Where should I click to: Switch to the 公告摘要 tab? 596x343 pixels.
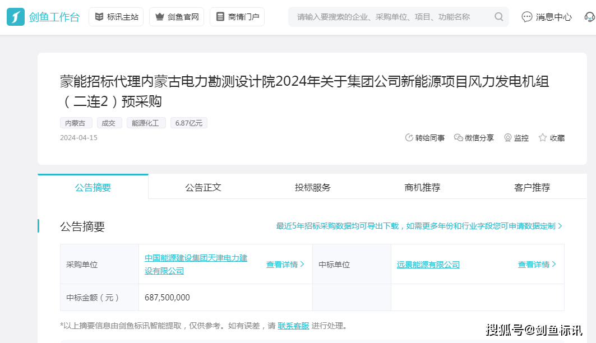[93, 187]
